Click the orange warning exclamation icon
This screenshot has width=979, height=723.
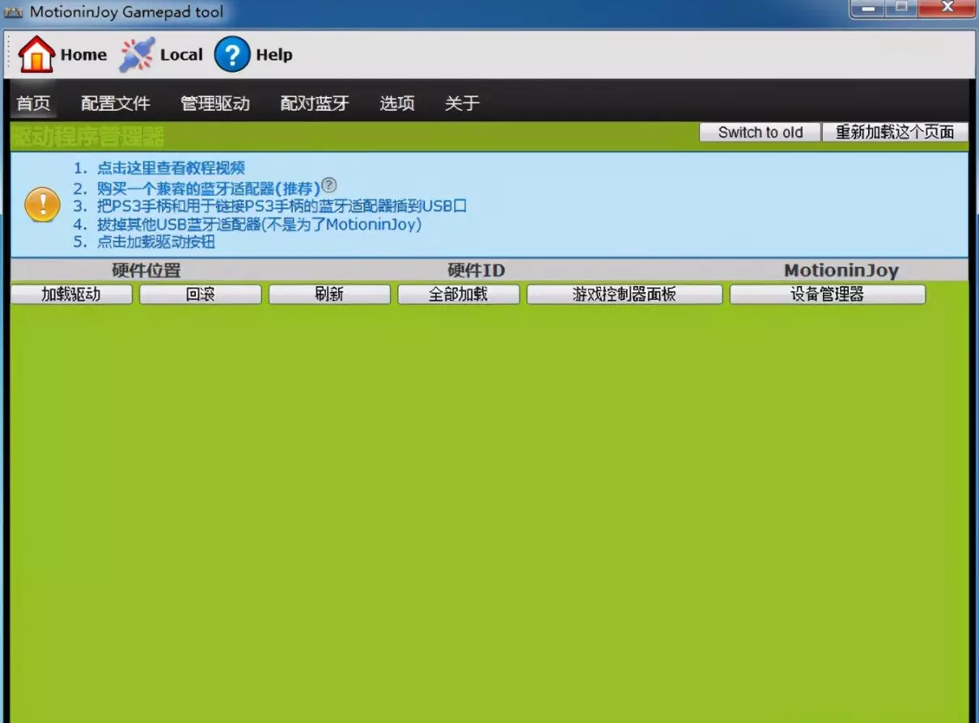click(x=42, y=204)
